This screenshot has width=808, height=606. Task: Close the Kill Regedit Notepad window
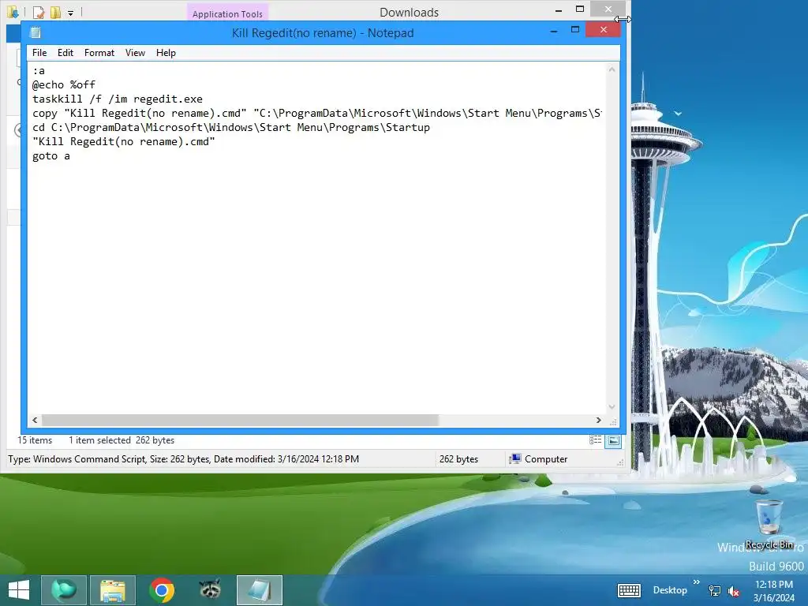pos(603,30)
